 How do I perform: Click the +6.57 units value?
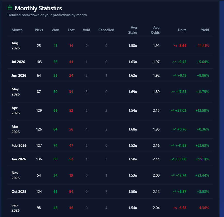point(182,192)
